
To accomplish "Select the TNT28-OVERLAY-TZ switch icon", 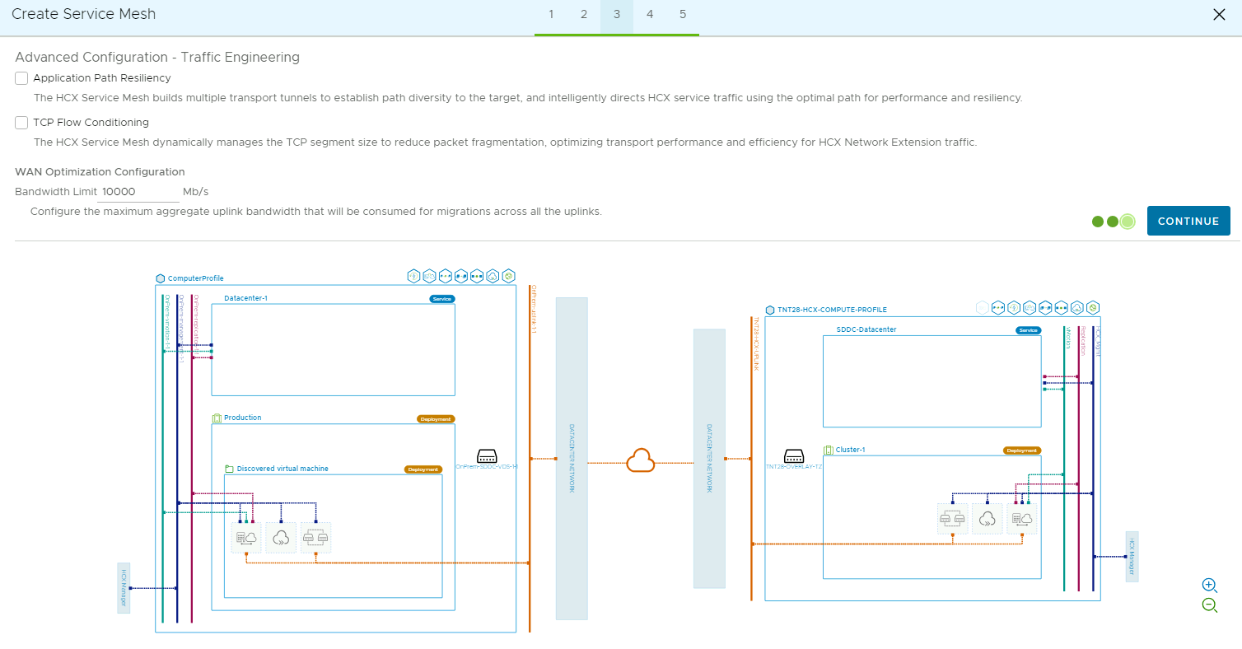I will (794, 456).
